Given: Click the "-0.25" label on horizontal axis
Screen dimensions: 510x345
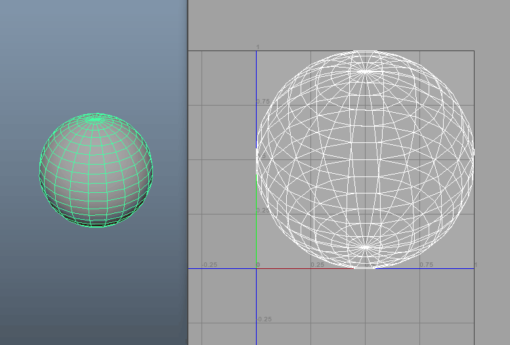Looking at the screenshot, I should pos(209,265).
